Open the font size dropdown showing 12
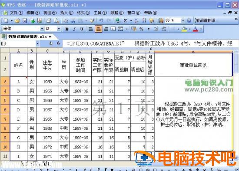The width and height of the screenshot is (239, 171). point(59,29)
